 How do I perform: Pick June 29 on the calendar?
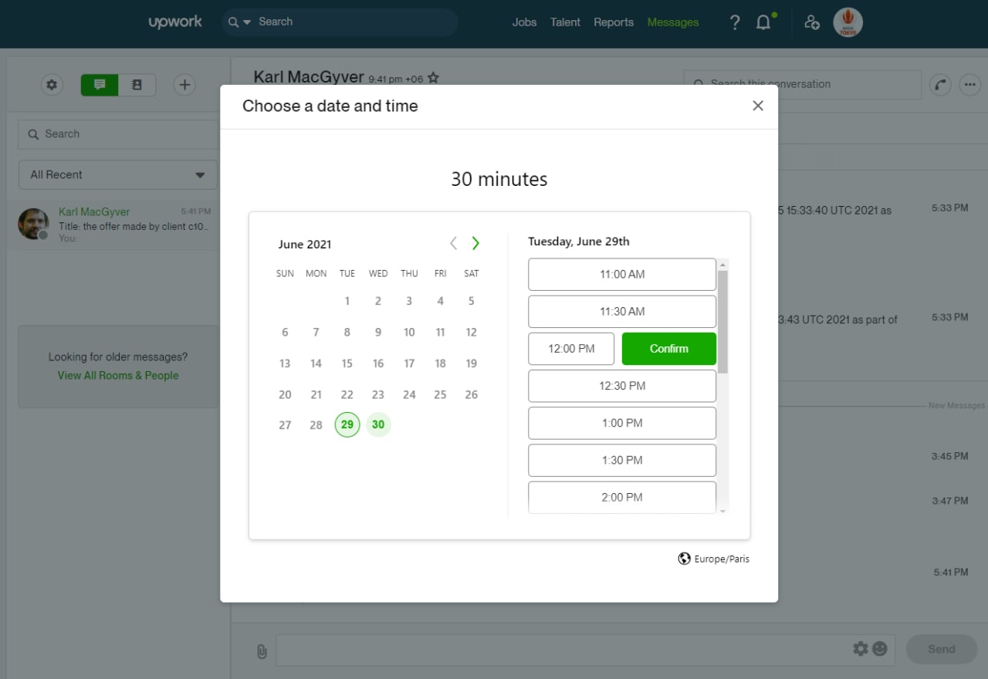347,424
